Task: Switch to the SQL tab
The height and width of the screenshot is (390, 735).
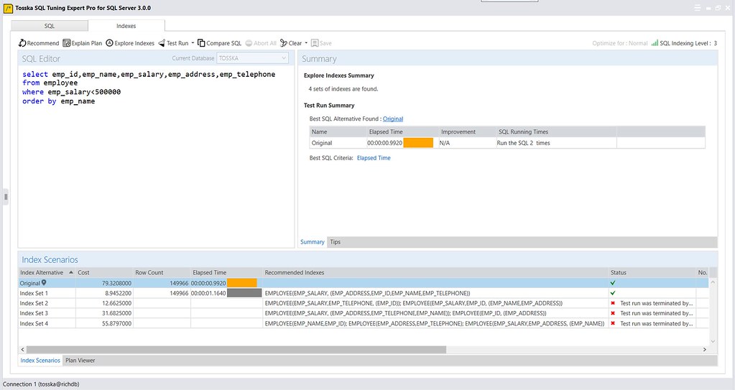Action: pos(50,26)
